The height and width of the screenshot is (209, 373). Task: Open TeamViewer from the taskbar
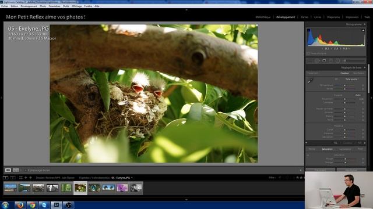(x=44, y=205)
